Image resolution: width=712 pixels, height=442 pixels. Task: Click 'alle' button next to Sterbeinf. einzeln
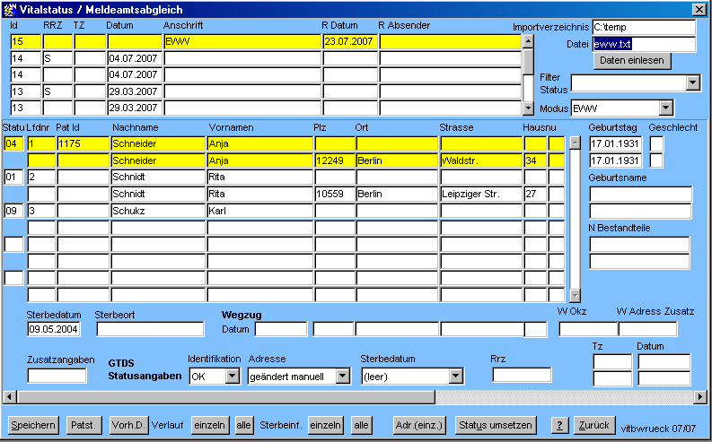[x=361, y=425]
